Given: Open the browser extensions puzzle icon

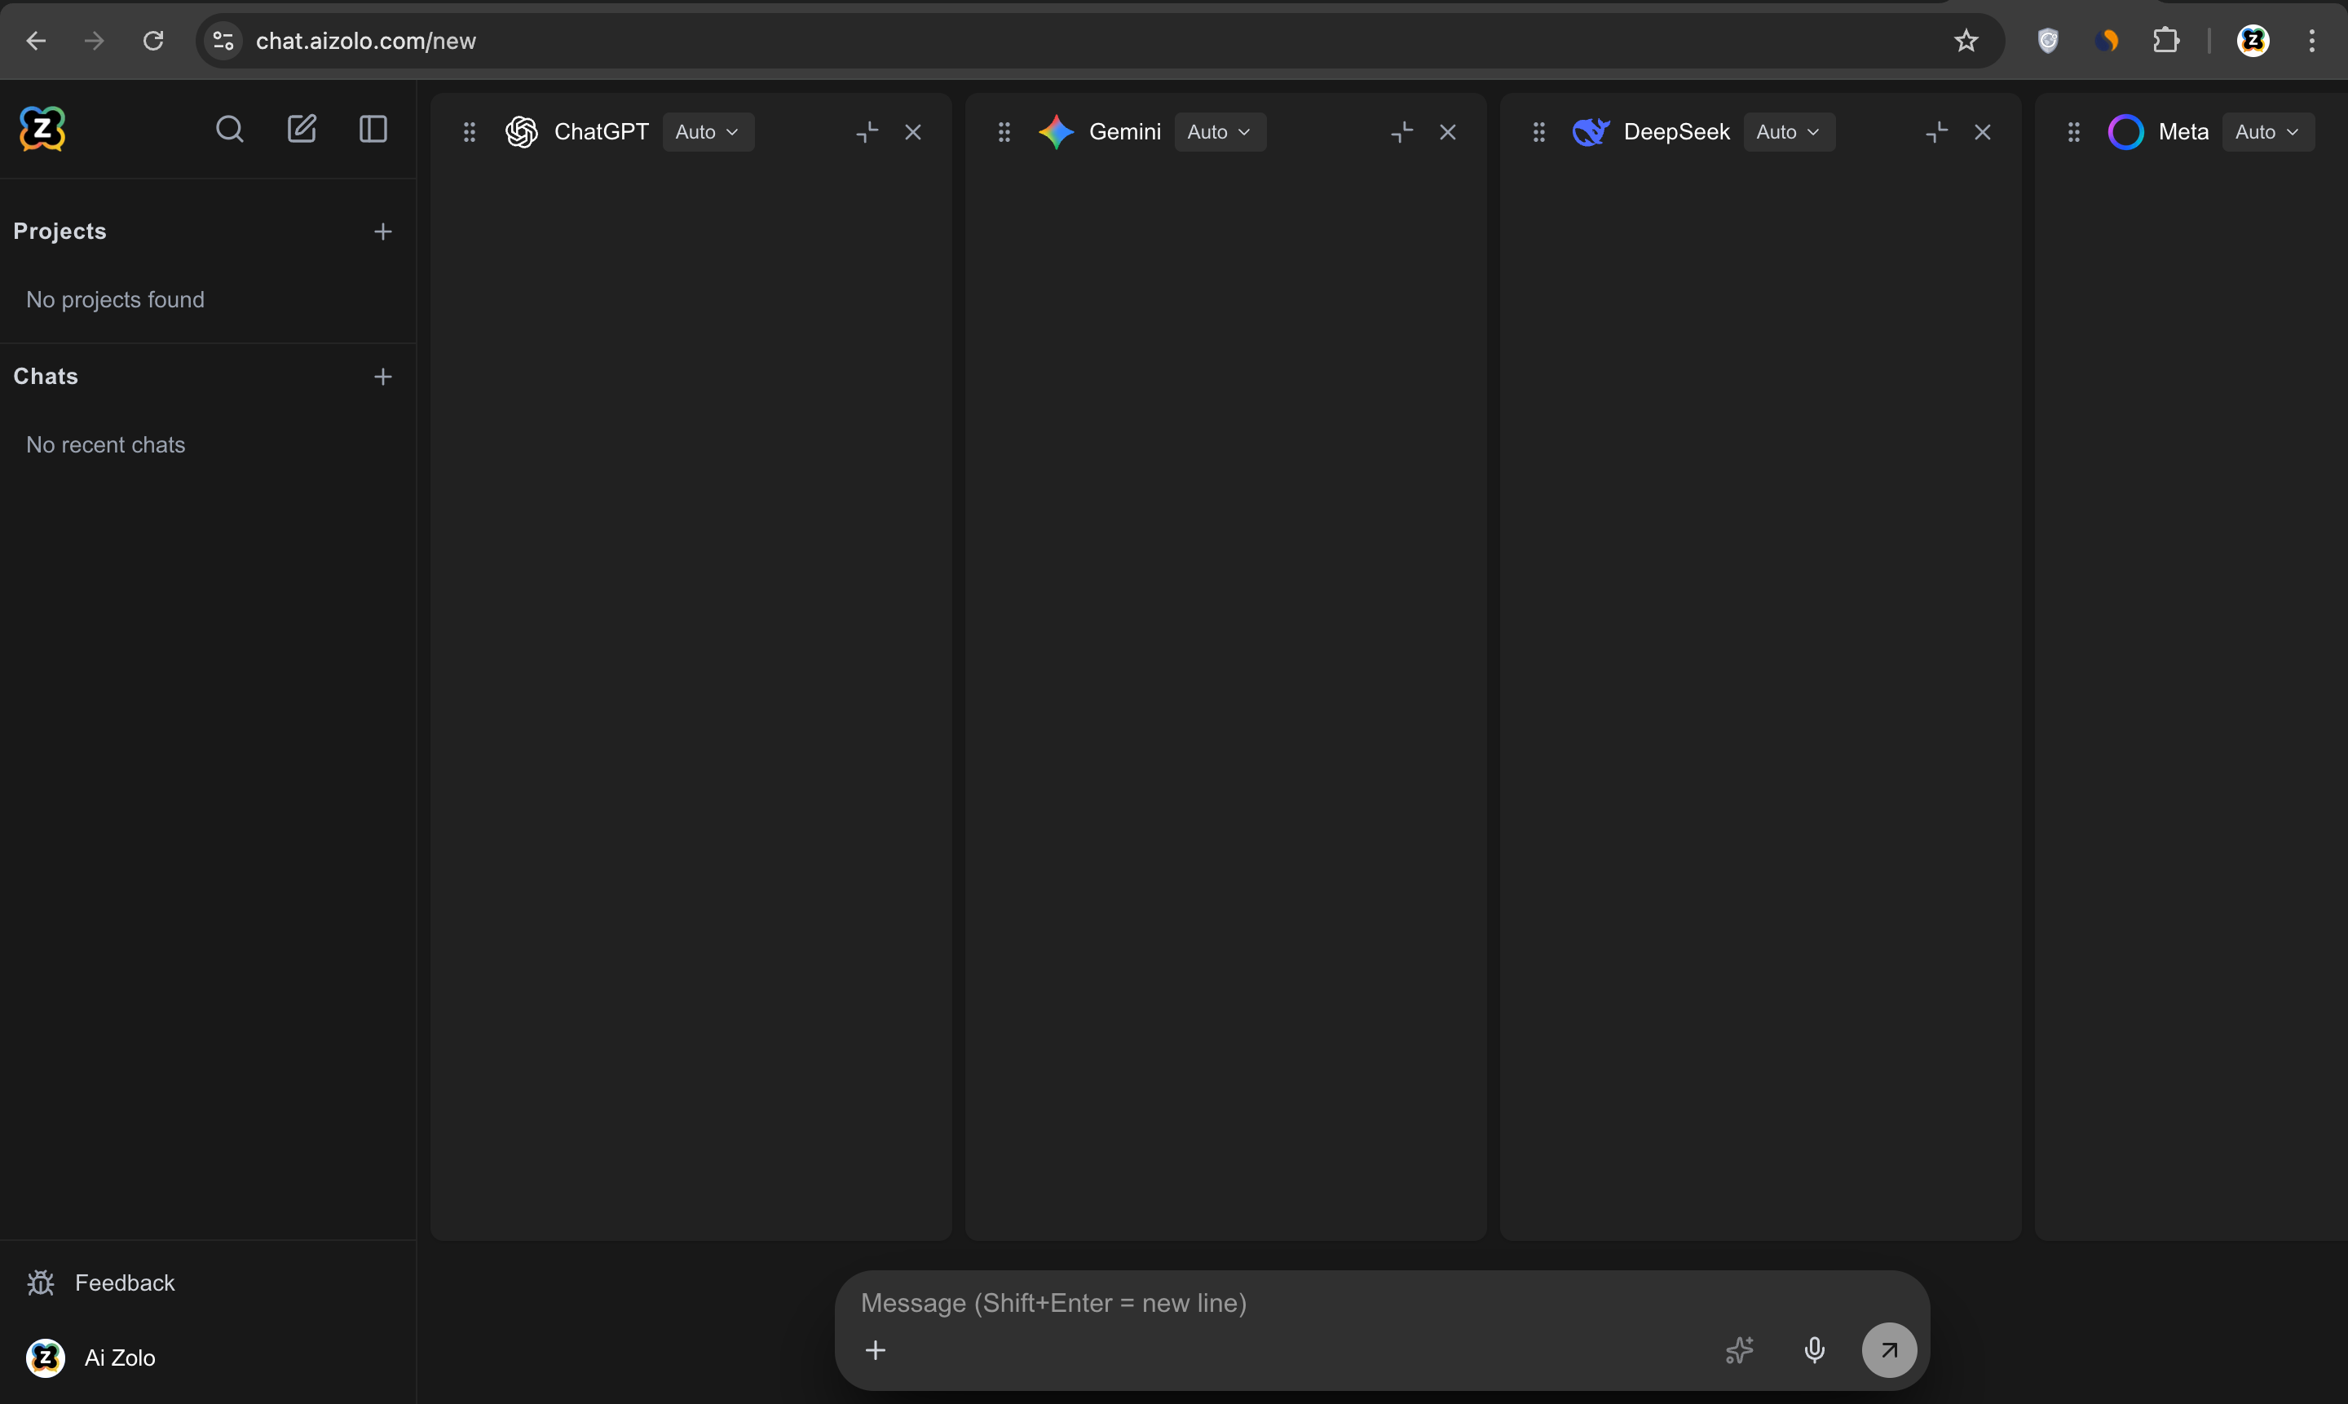Looking at the screenshot, I should (2165, 40).
